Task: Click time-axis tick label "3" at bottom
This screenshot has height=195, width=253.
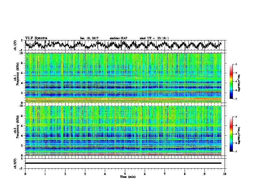Action: click(85, 174)
